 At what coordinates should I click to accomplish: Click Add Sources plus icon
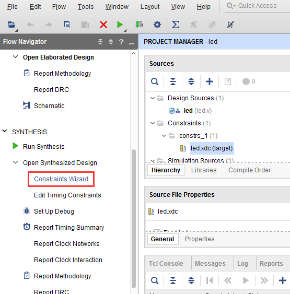pyautogui.click(x=210, y=81)
